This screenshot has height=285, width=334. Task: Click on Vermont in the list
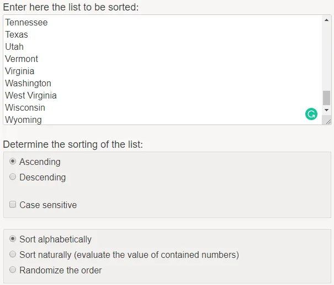(22, 59)
